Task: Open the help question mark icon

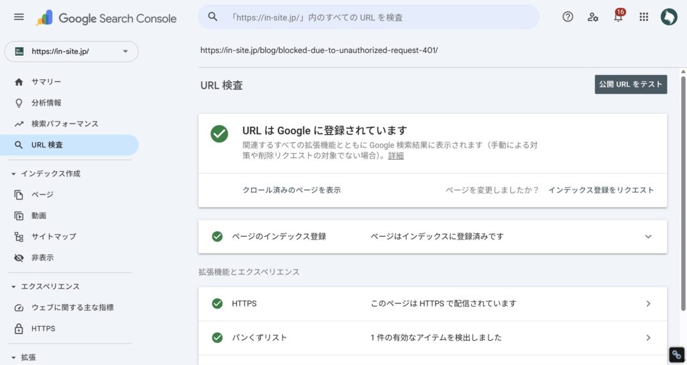Action: (568, 17)
